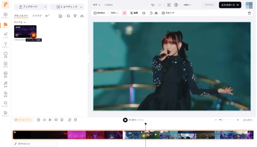This screenshot has height=147, width=257.
Task: Play the video preview
Action: (125, 120)
